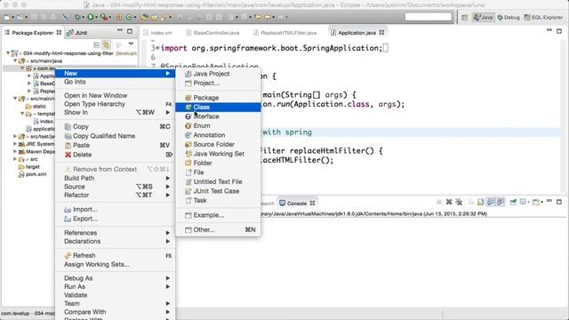Choose Java Project in New submenu
This screenshot has width=569, height=320.
click(x=218, y=74)
